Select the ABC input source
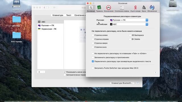Screen dimensions: 182x102 (x=50, y=22)
